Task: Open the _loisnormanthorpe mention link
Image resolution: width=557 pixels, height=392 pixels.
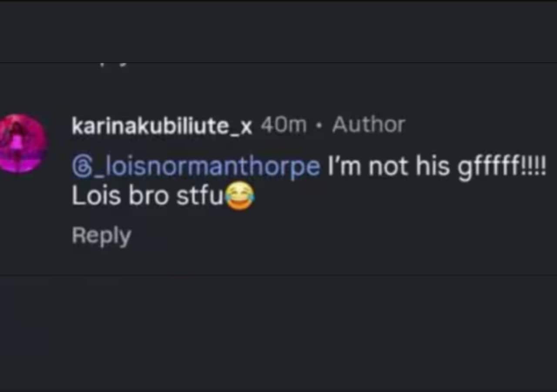Action: point(201,167)
